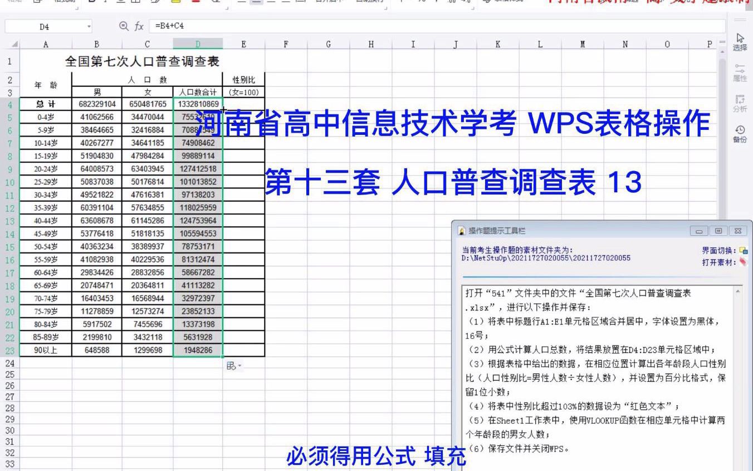Click cell with value 74908462
This screenshot has width=753, height=471.
click(198, 143)
